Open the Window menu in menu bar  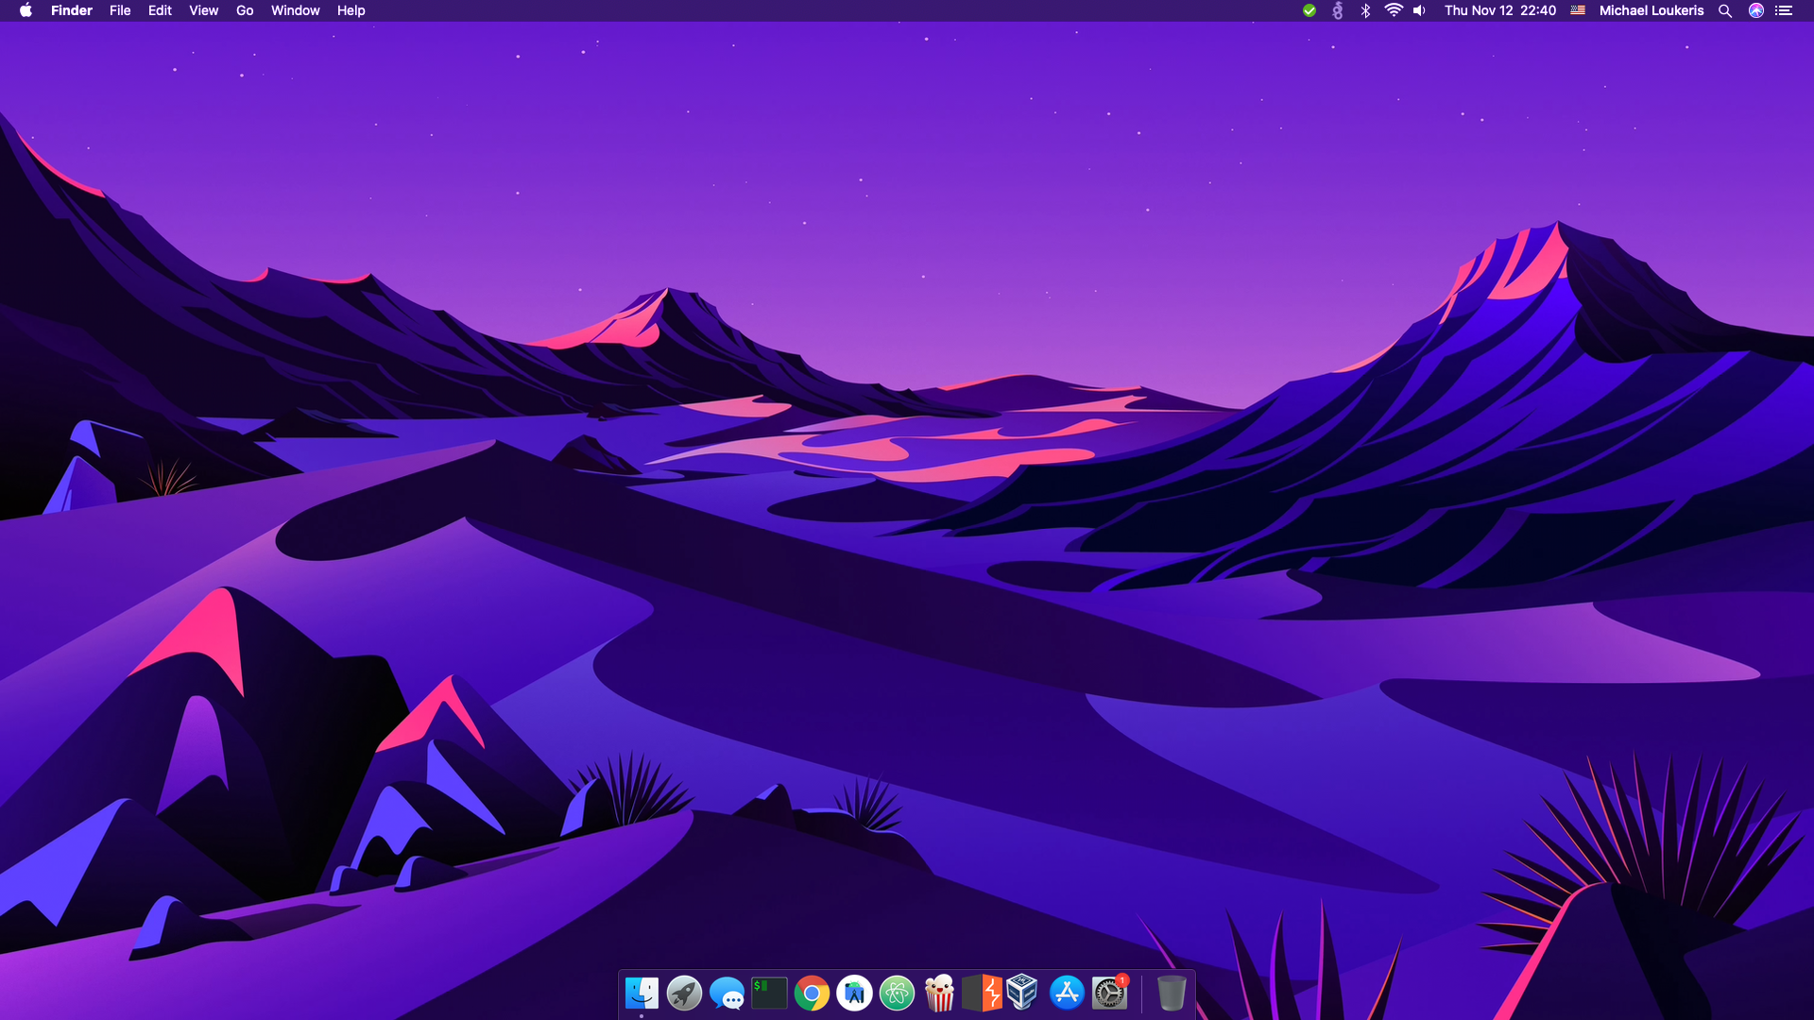click(x=295, y=10)
